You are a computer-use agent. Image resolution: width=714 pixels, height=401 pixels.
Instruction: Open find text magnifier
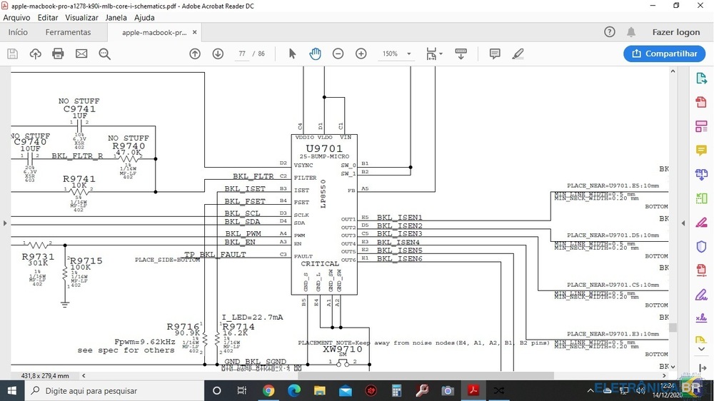click(x=104, y=54)
